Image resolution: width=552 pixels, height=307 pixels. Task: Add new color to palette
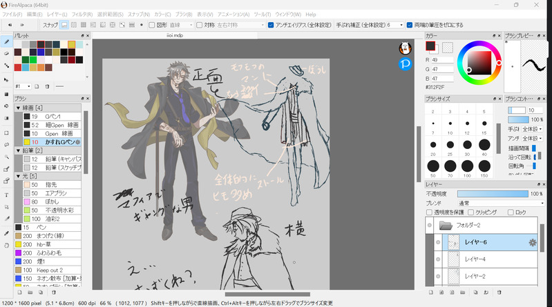pos(37,86)
